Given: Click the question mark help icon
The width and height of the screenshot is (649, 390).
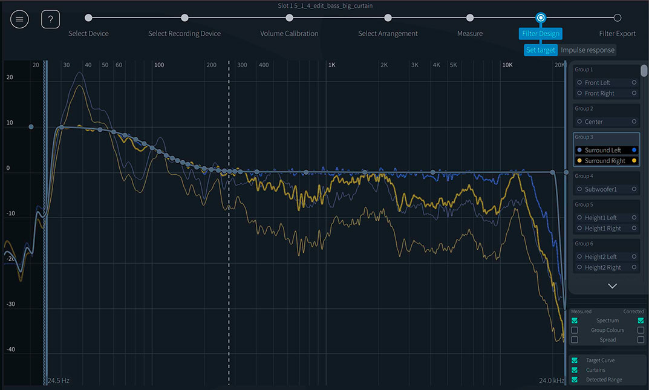Looking at the screenshot, I should click(50, 19).
